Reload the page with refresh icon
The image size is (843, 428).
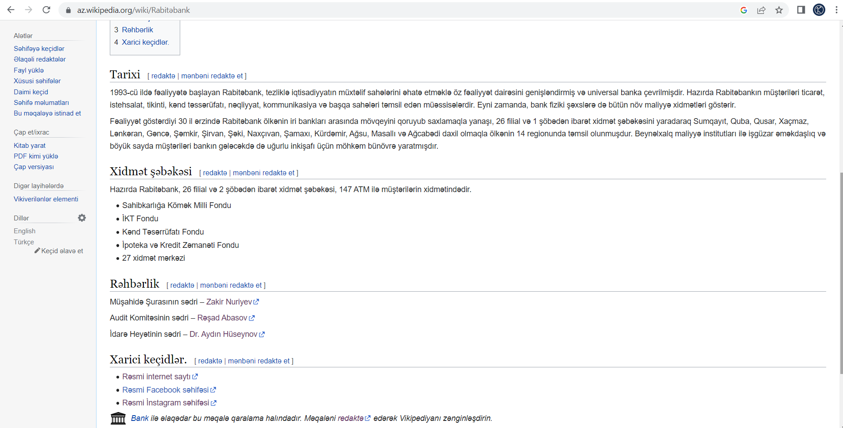[46, 10]
